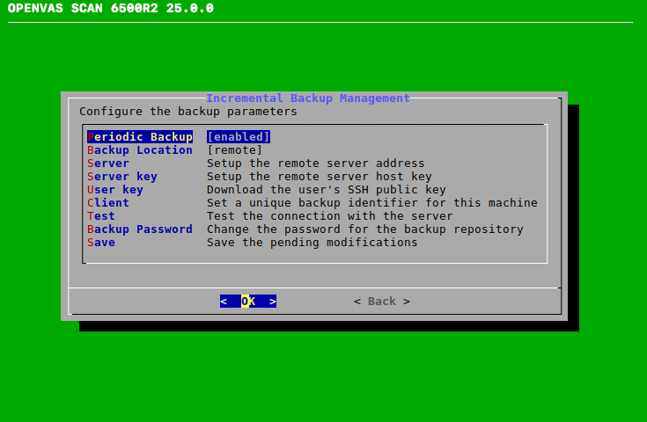Select the Backup Location menu label
The height and width of the screenshot is (422, 647).
(140, 150)
